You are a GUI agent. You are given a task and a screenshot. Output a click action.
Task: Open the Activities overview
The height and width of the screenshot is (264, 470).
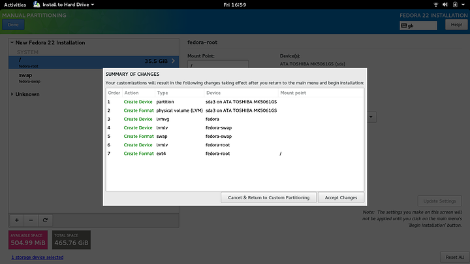pos(15,5)
